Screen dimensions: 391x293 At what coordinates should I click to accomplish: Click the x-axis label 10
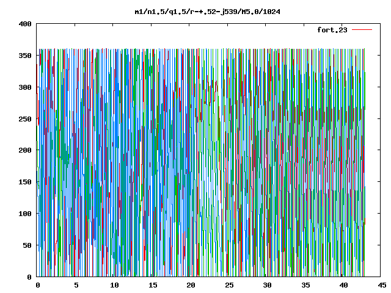[x=114, y=285]
